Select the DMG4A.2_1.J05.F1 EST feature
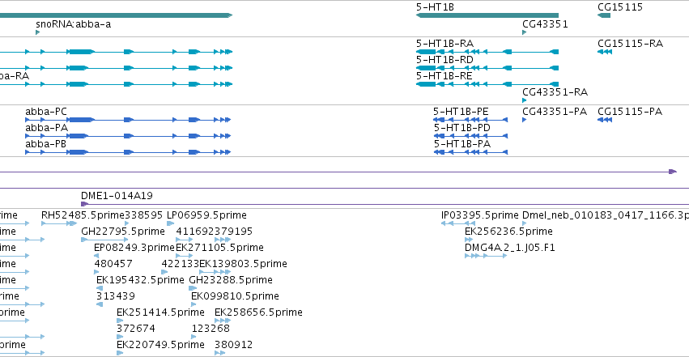The height and width of the screenshot is (357, 689). click(x=486, y=256)
